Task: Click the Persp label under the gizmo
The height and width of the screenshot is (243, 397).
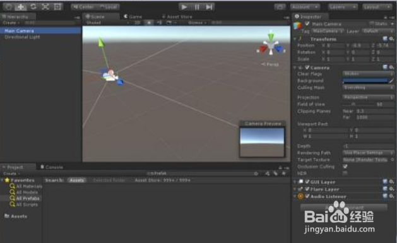Action: (x=270, y=64)
